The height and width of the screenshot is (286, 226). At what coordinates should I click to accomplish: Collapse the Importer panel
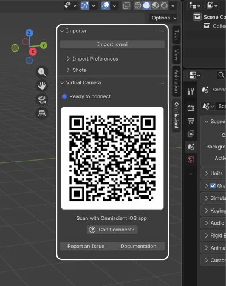pos(62,31)
